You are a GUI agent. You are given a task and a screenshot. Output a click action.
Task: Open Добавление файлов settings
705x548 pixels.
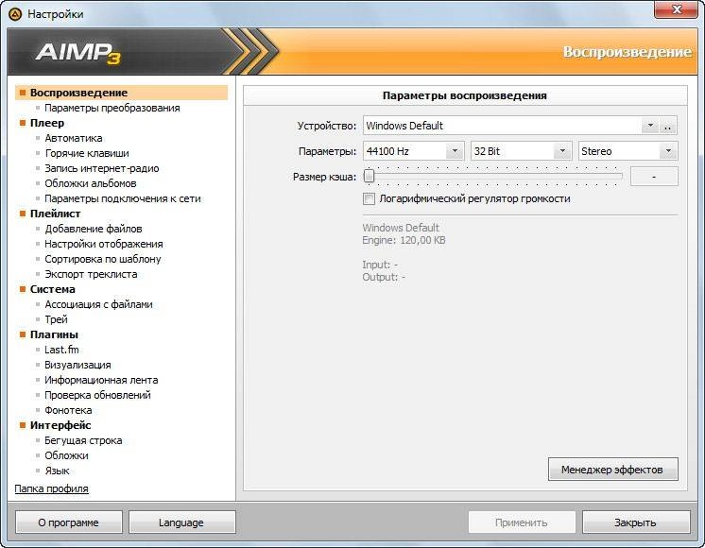point(93,229)
